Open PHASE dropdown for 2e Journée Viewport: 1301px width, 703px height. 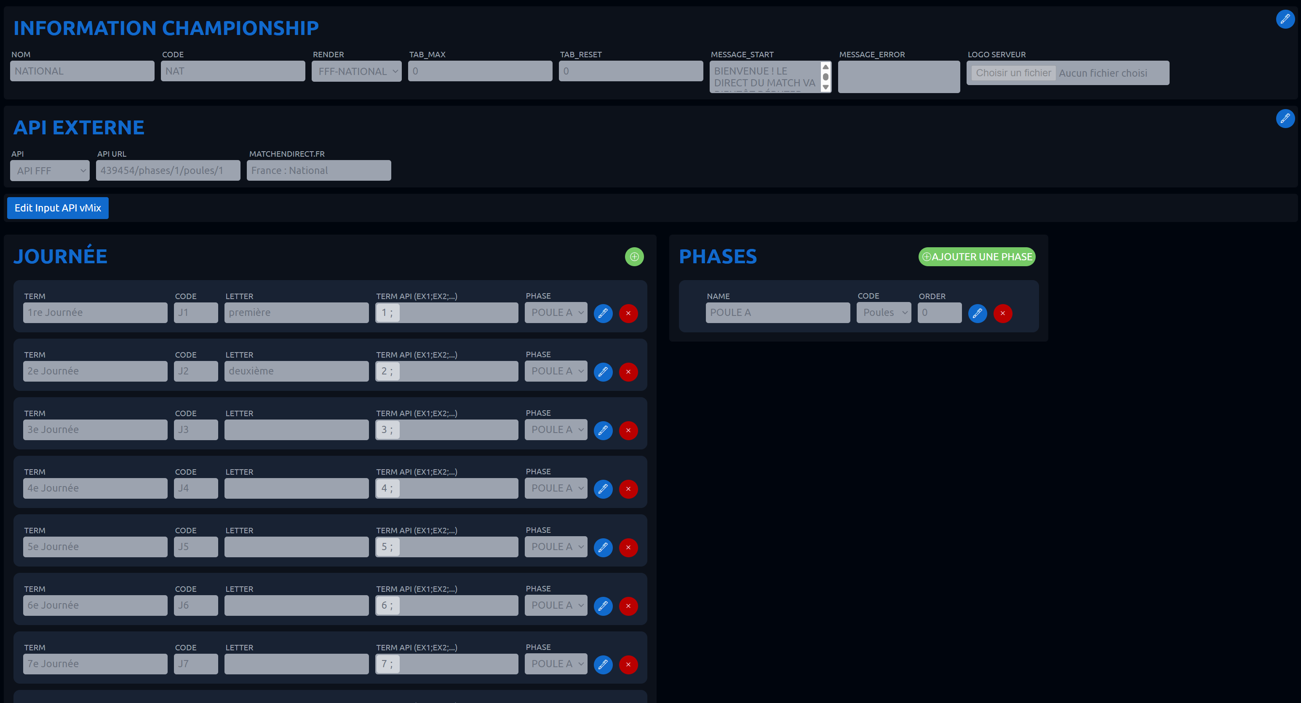[556, 371]
